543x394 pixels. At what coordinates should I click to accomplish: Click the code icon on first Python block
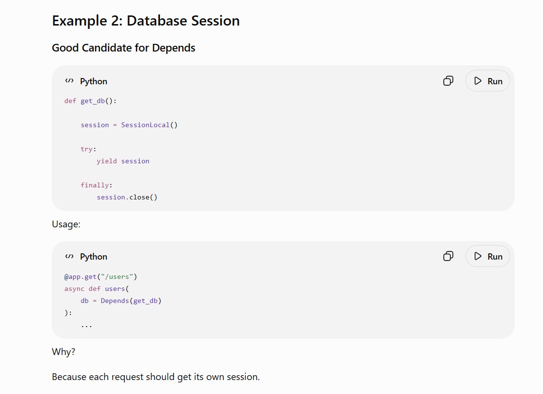[x=69, y=81]
